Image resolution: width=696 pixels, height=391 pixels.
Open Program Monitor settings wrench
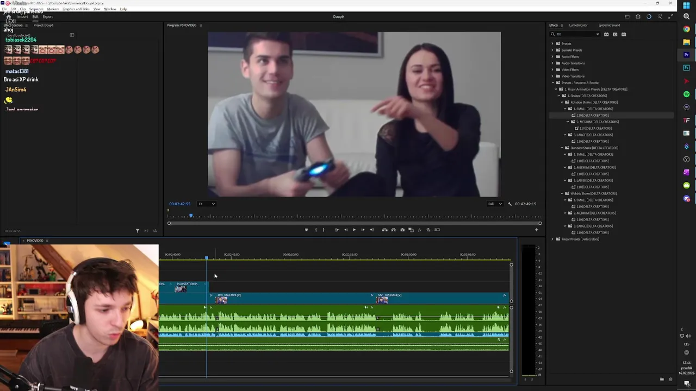pos(509,204)
